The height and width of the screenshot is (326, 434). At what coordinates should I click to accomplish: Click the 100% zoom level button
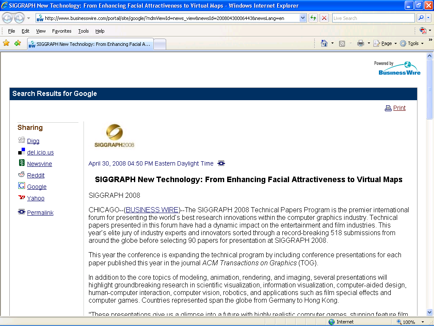406,322
